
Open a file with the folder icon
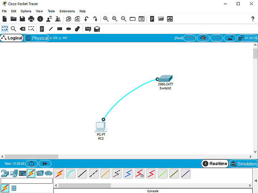(14, 19)
